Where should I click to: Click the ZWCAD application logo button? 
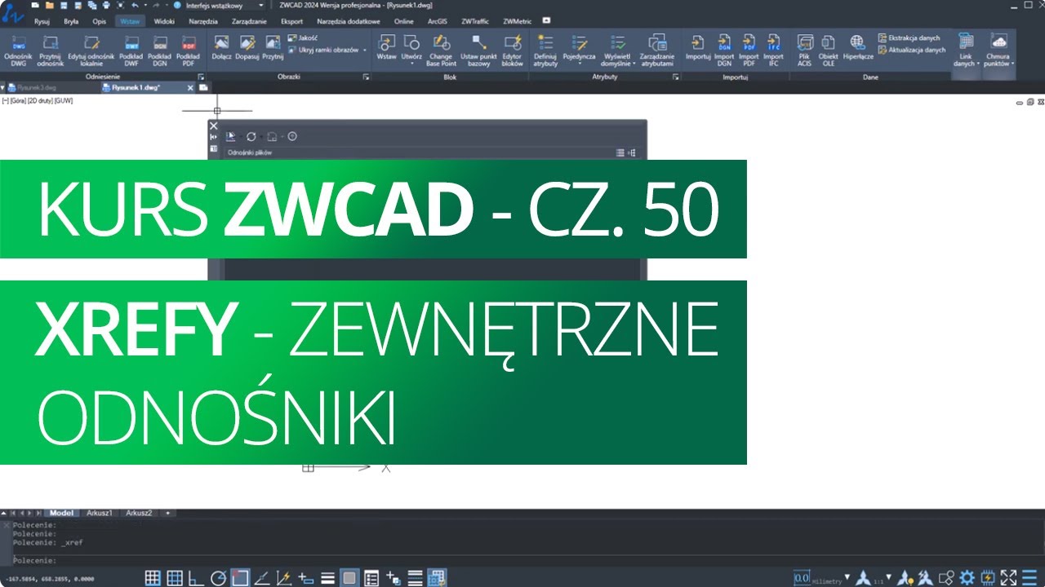[x=11, y=14]
